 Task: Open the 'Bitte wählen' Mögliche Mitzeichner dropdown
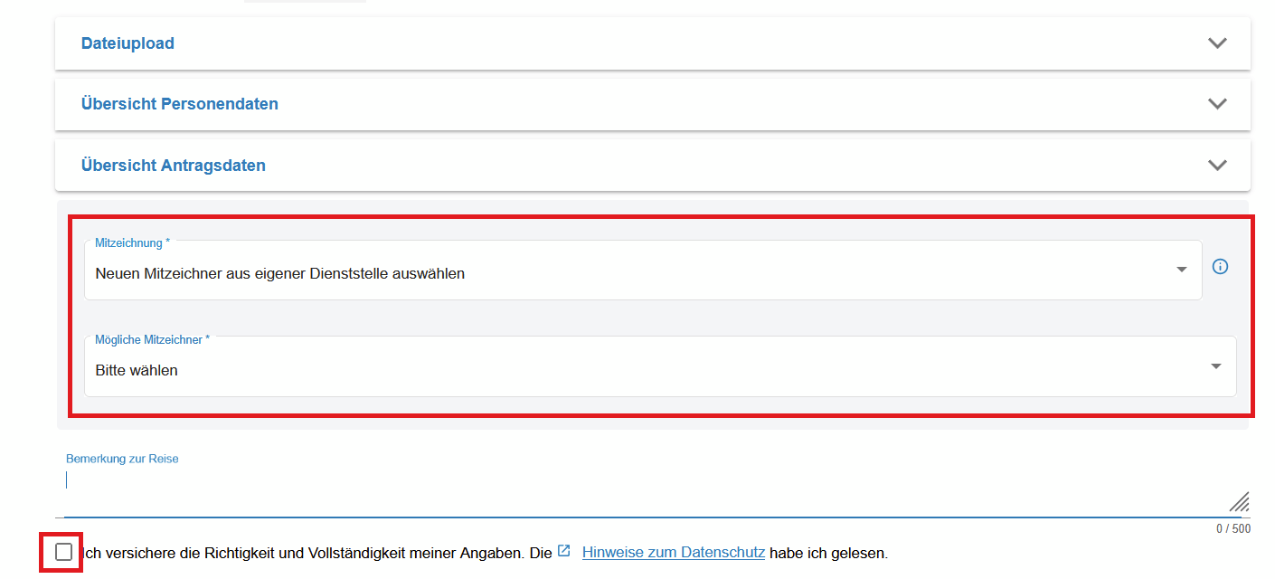633,370
